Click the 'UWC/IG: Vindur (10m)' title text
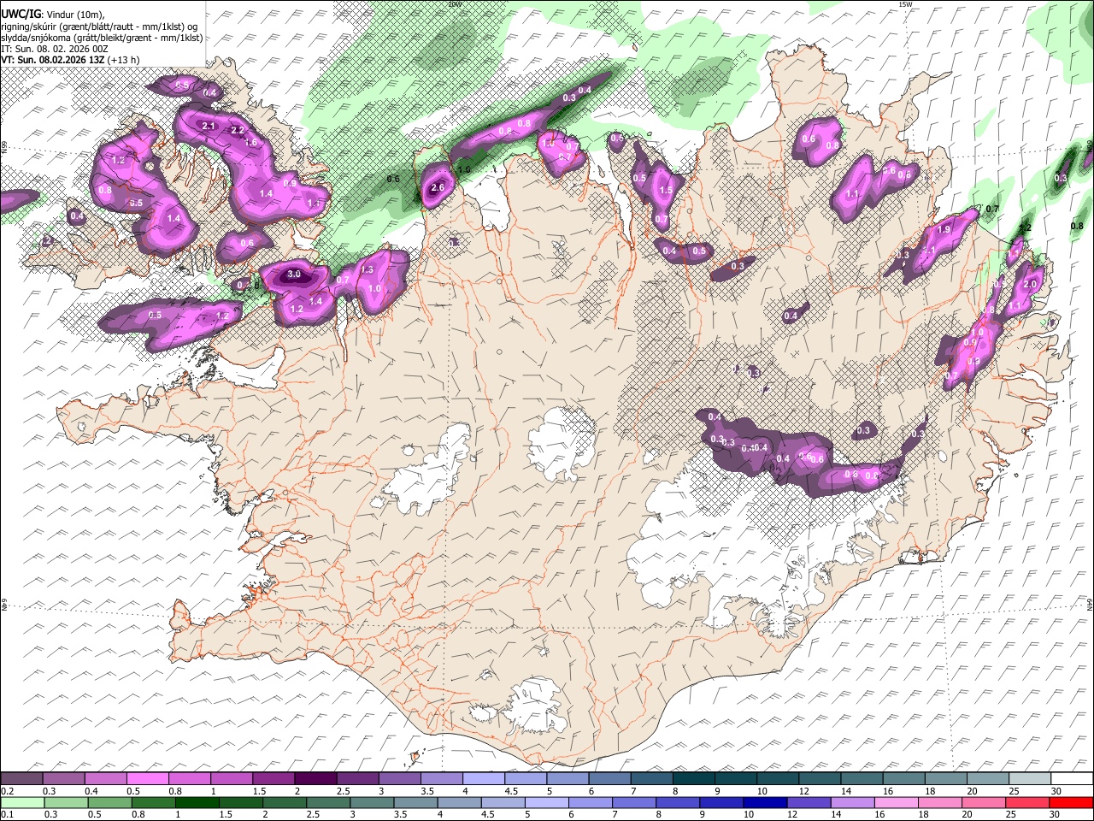 53,14
